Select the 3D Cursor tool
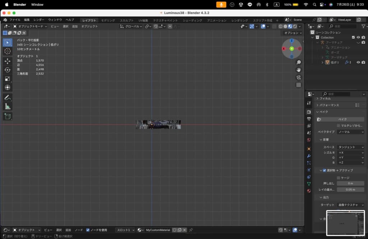Screen dimensions: 368x239 pyautogui.click(x=8, y=51)
